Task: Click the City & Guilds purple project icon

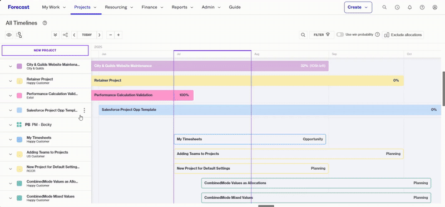Action: click(19, 66)
